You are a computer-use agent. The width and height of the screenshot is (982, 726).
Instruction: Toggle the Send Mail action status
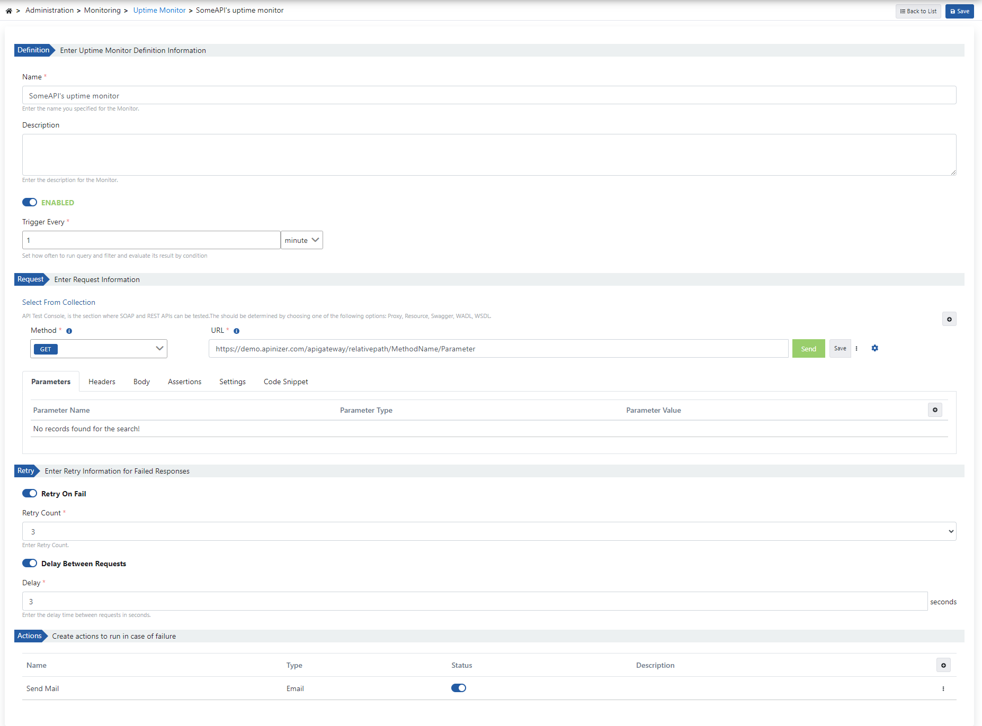(459, 688)
